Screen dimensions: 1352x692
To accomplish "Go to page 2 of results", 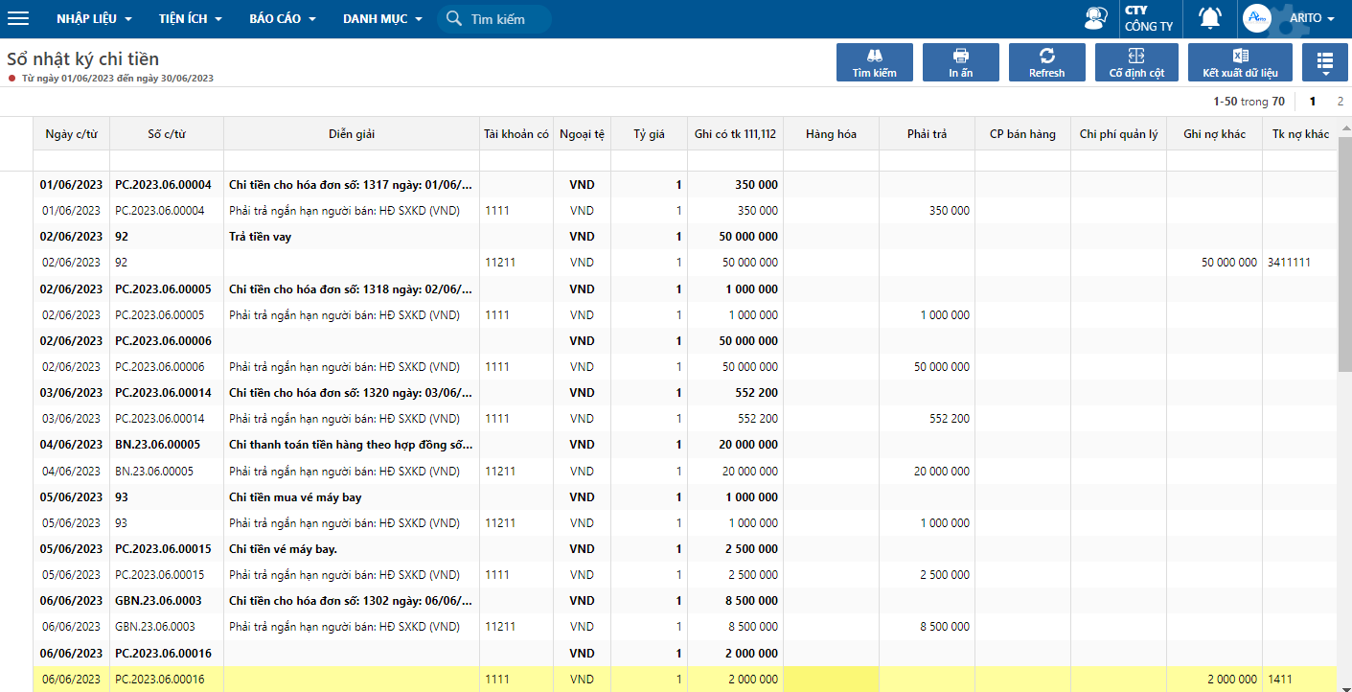I will click(1340, 102).
